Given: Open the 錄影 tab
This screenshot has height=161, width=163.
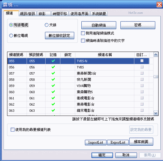Looking at the screenshot, I should [44, 14].
